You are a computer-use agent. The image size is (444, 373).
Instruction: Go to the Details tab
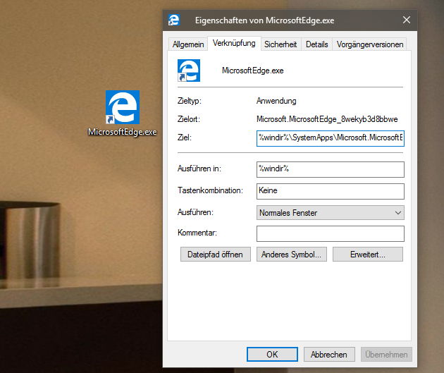point(317,44)
